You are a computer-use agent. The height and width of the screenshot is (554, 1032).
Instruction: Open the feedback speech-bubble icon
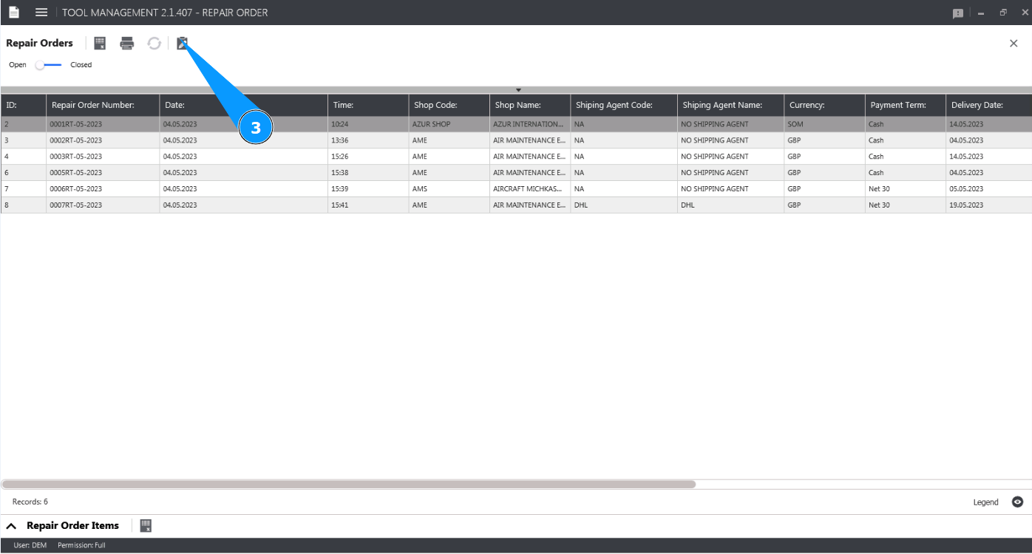point(958,13)
